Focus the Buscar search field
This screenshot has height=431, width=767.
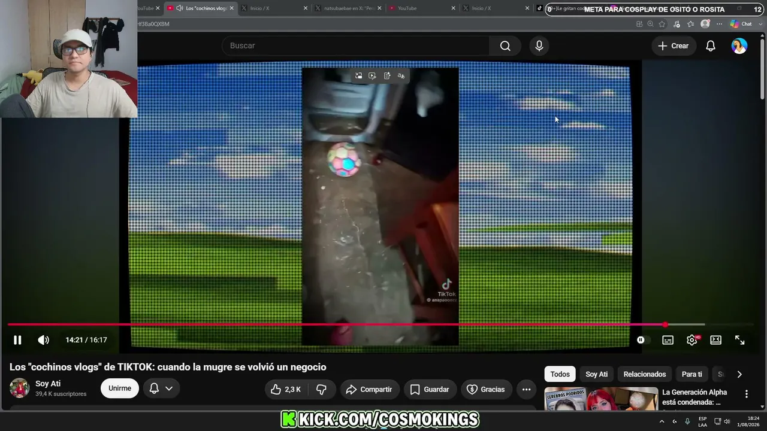tap(356, 46)
